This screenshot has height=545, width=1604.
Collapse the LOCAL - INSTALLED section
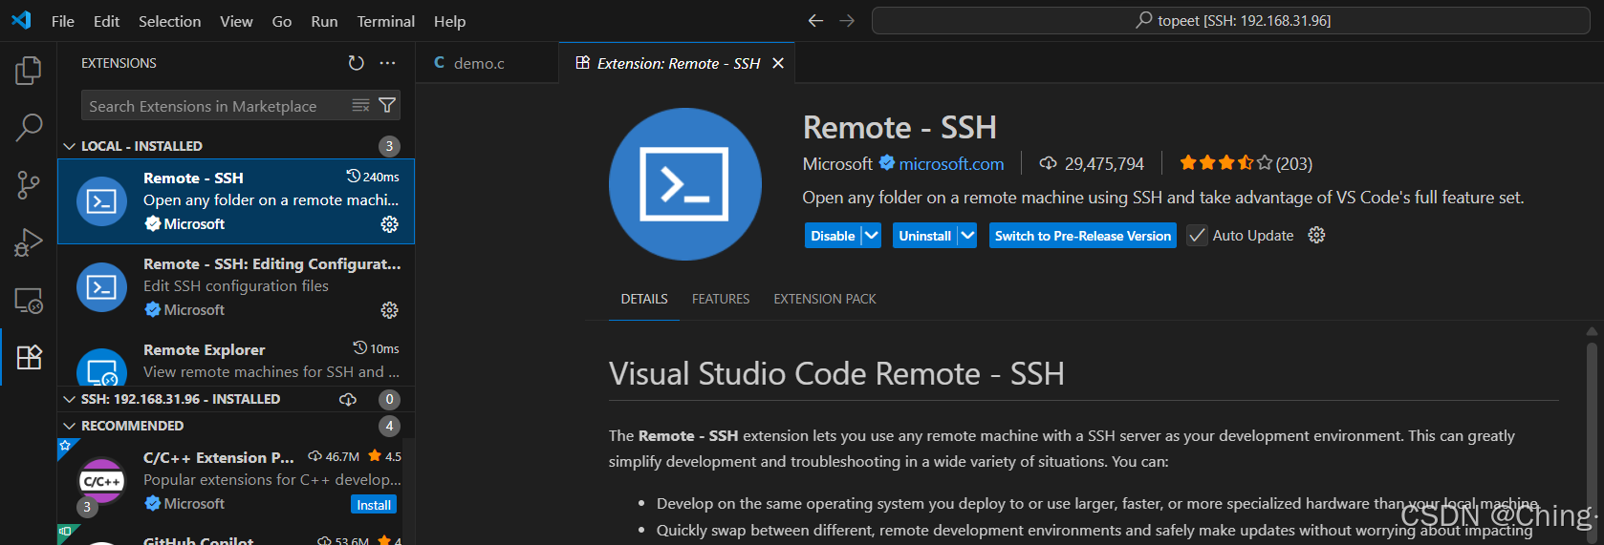pos(69,146)
